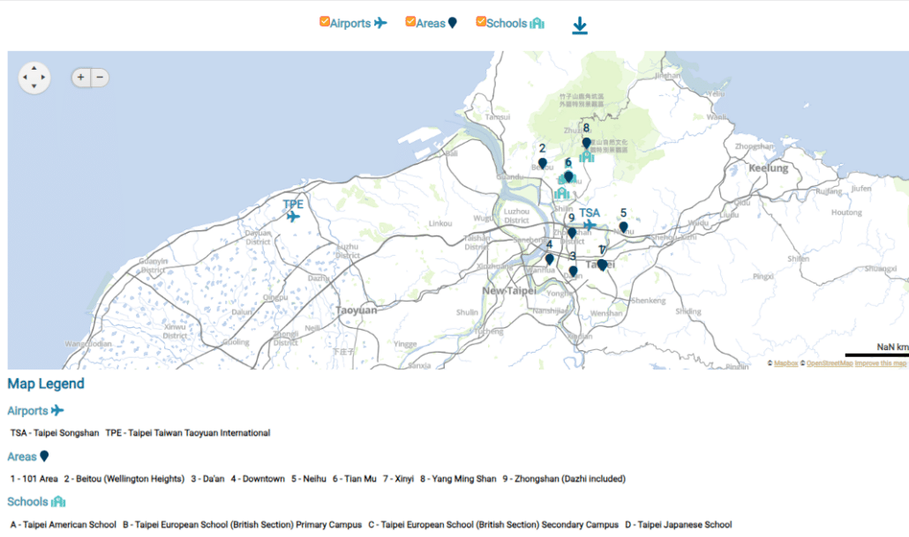
Task: Disable the Schools layer checkbox
Action: pos(481,22)
